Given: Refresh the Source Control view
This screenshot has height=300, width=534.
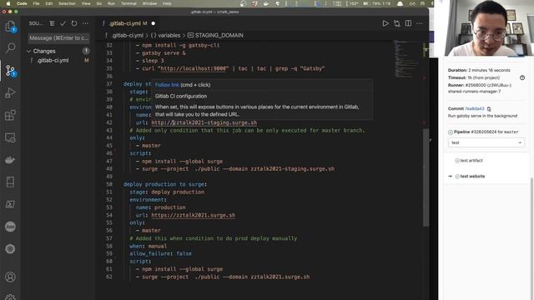Looking at the screenshot, I should click(x=74, y=23).
